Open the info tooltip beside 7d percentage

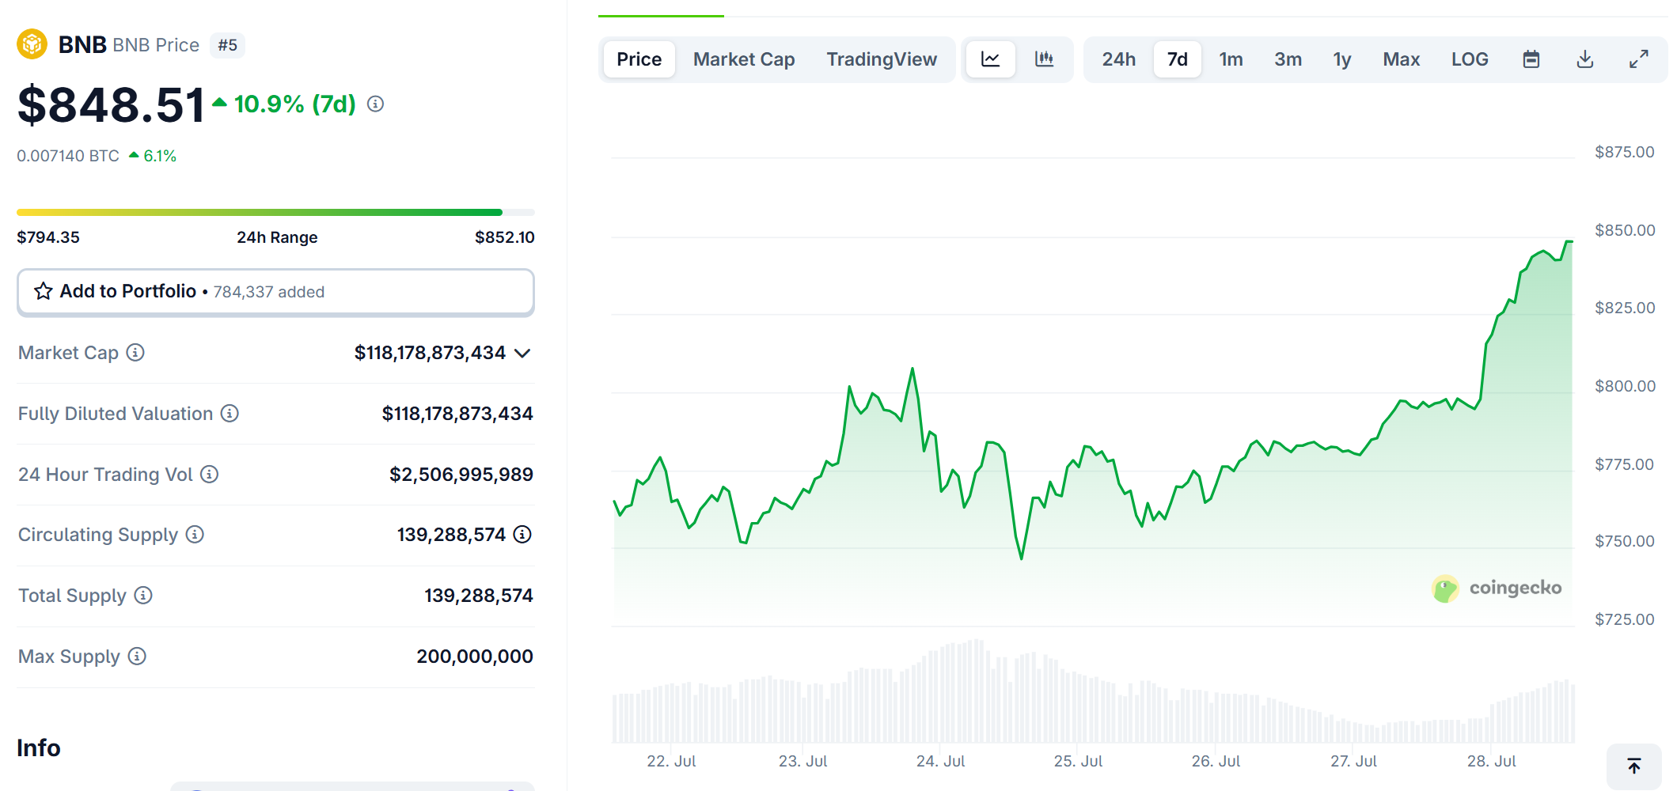376,104
